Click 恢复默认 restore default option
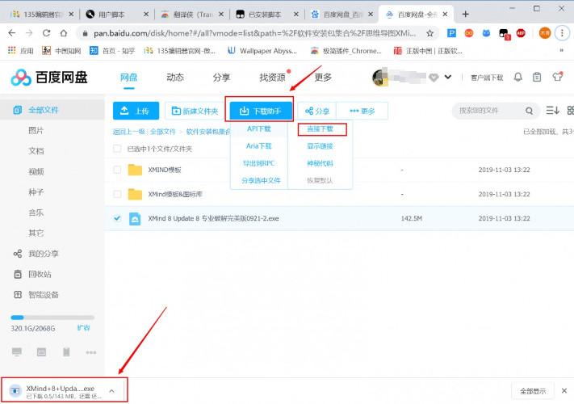574x404 pixels. pos(320,180)
